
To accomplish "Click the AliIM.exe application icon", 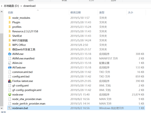I will click(10, 54).
